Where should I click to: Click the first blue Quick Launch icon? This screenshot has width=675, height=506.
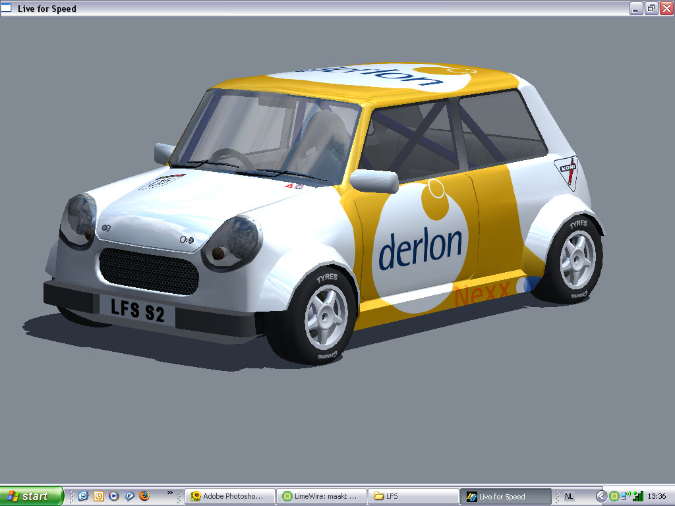[x=83, y=496]
